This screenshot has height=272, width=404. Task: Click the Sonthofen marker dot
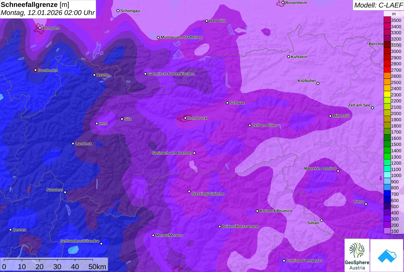pos(35,70)
